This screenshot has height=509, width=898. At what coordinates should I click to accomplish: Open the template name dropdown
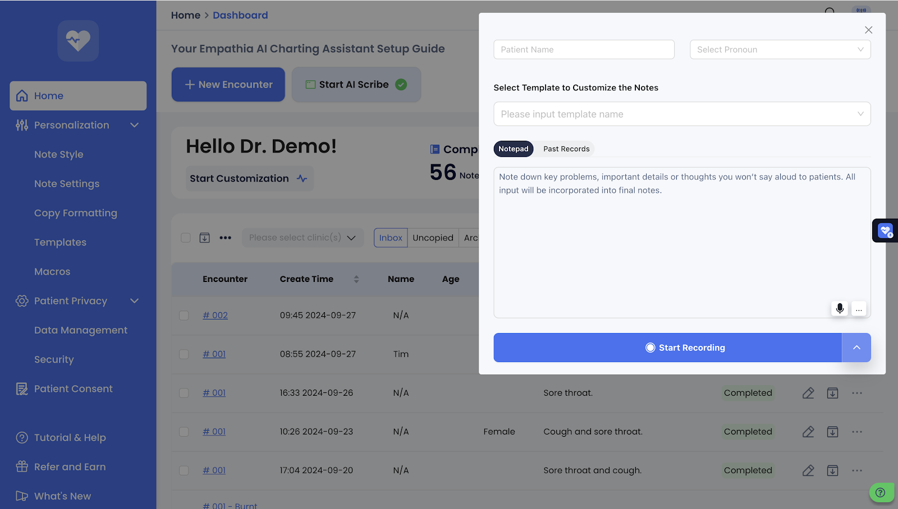pyautogui.click(x=682, y=114)
